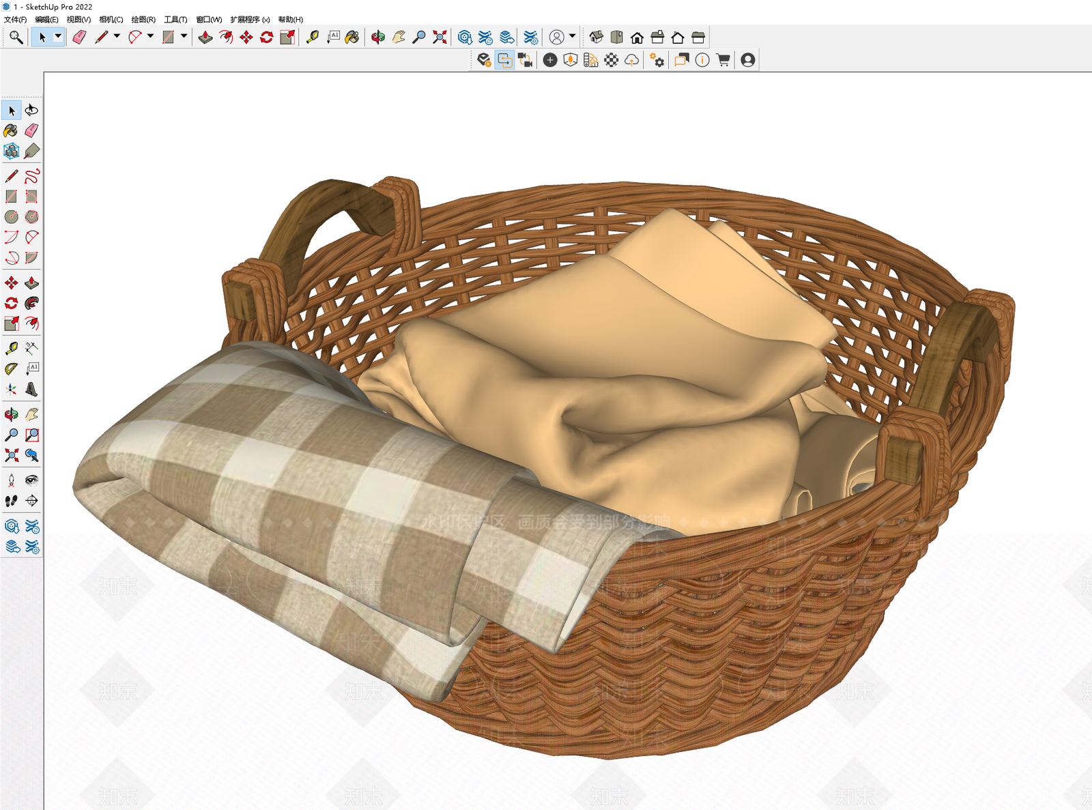The image size is (1092, 810).
Task: Select the Lasso Select tool in left toolbar
Action: 31,110
